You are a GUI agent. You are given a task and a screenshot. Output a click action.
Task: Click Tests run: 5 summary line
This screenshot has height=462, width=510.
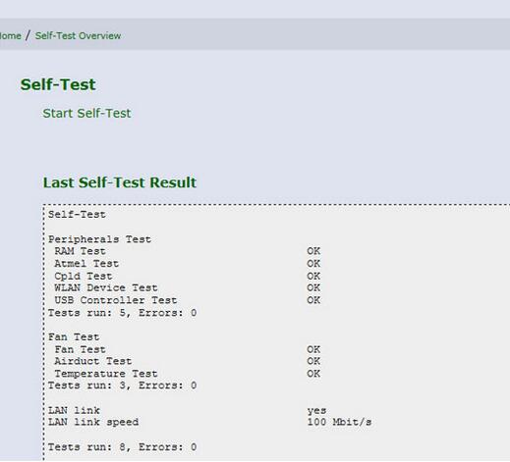pos(122,313)
